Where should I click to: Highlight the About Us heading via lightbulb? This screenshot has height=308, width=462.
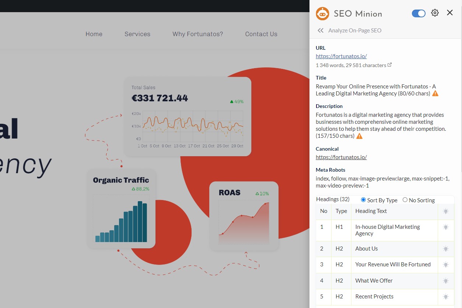click(x=446, y=249)
